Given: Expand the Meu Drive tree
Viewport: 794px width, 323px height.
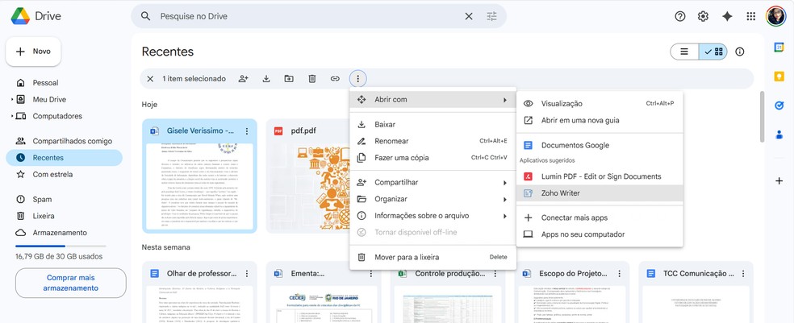Looking at the screenshot, I should [x=12, y=99].
